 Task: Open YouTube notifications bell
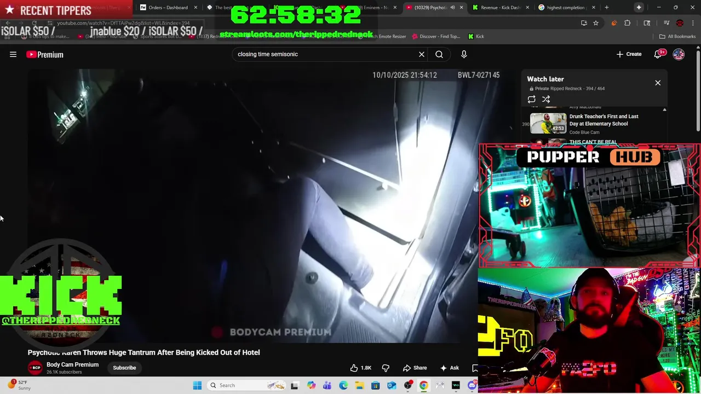click(659, 54)
